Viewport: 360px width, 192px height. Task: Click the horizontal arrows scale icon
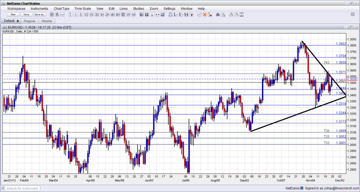pos(157,14)
